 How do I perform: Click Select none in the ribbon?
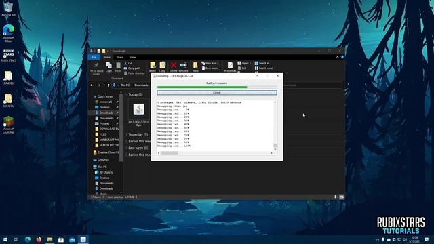(x=264, y=68)
